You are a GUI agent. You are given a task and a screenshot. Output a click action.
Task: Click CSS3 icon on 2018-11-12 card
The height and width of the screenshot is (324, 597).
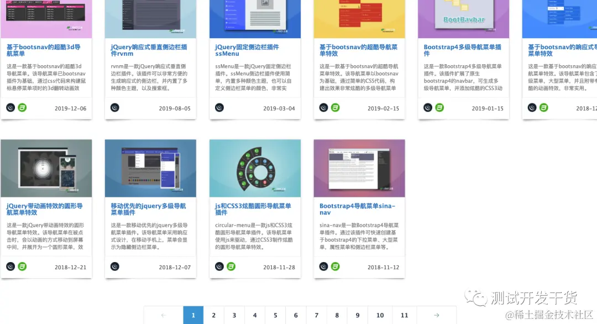(x=336, y=266)
